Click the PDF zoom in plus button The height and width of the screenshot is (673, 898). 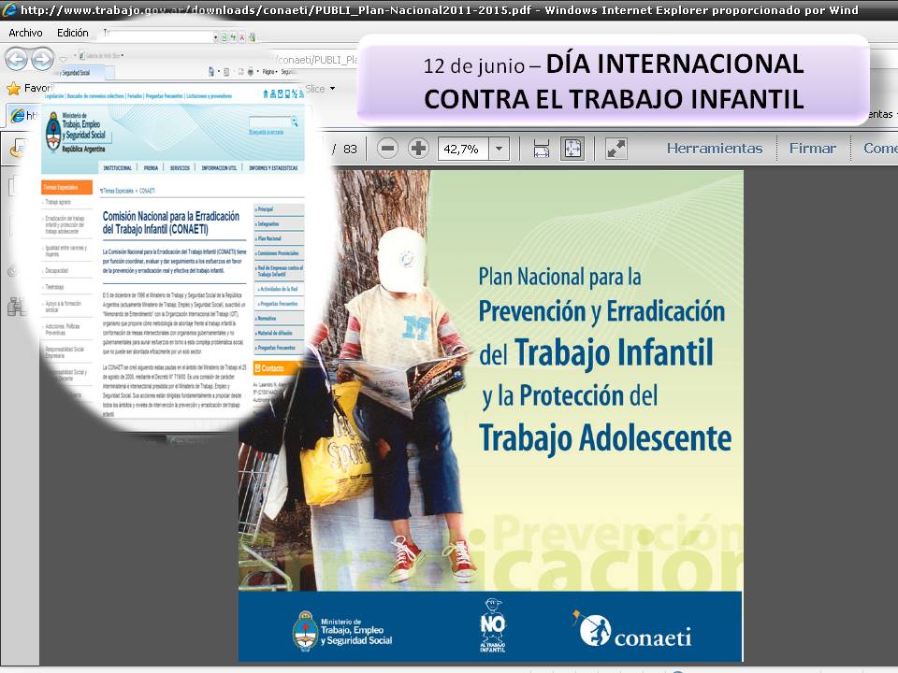coord(419,149)
